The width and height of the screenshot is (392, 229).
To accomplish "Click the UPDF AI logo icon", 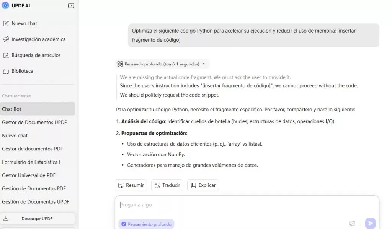I will pyautogui.click(x=6, y=6).
